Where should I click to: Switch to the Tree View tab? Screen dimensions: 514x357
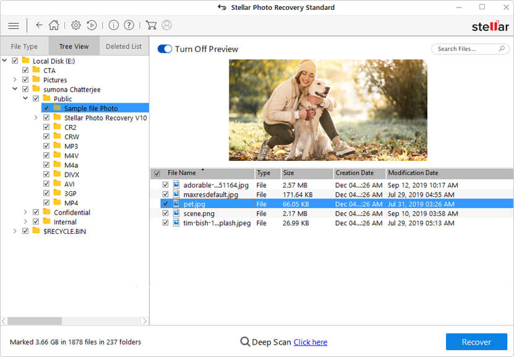pos(74,46)
